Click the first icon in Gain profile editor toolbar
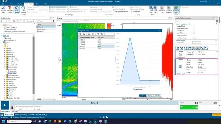Screen dimensions: 221x124 80,34
